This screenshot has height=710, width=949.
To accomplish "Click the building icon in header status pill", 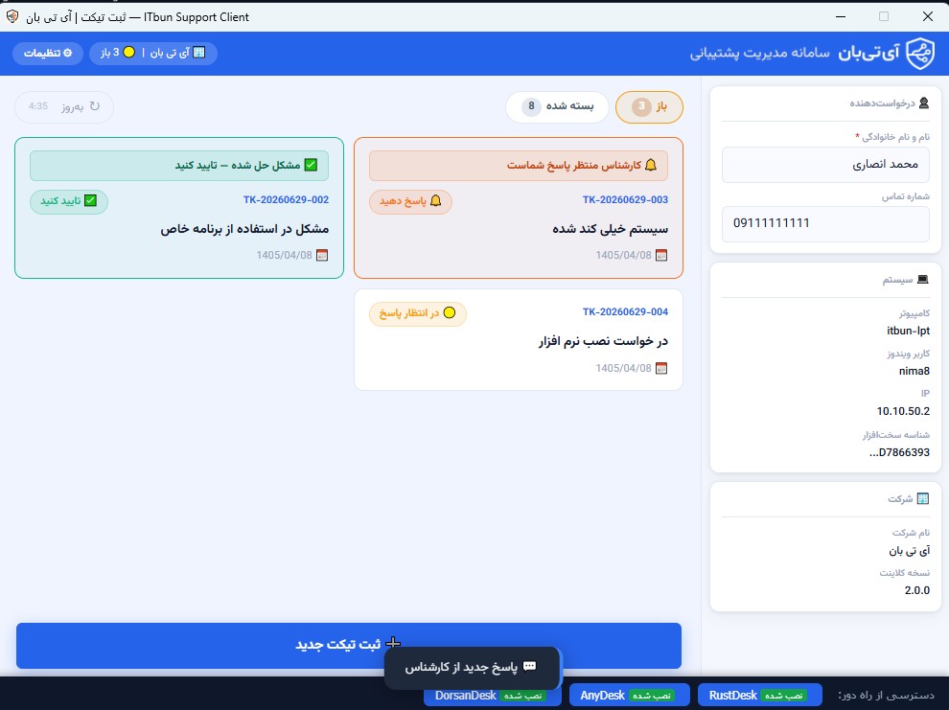I will [199, 53].
